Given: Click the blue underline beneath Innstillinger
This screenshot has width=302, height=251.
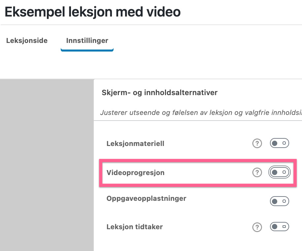Looking at the screenshot, I should click(87, 50).
